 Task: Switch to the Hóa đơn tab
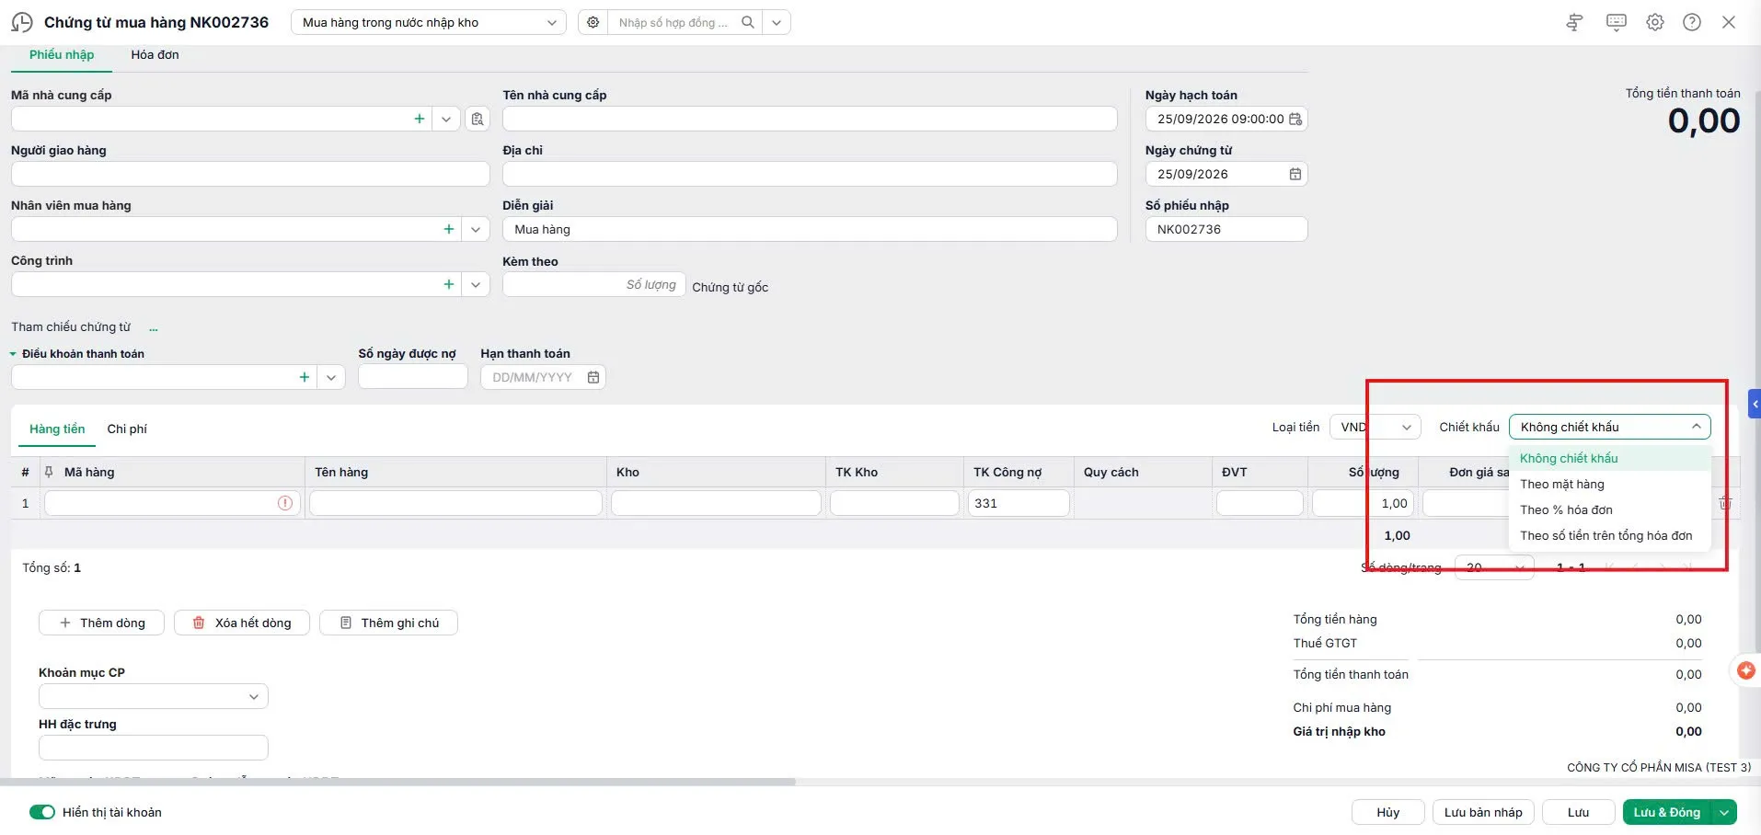[x=155, y=54]
